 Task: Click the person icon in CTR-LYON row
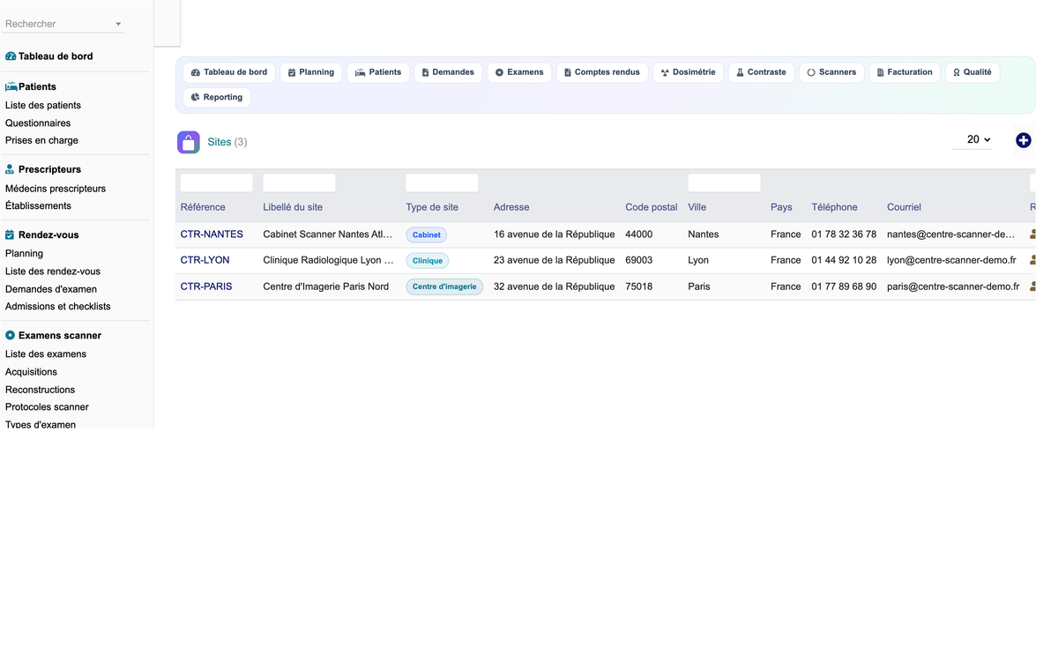point(1032,260)
